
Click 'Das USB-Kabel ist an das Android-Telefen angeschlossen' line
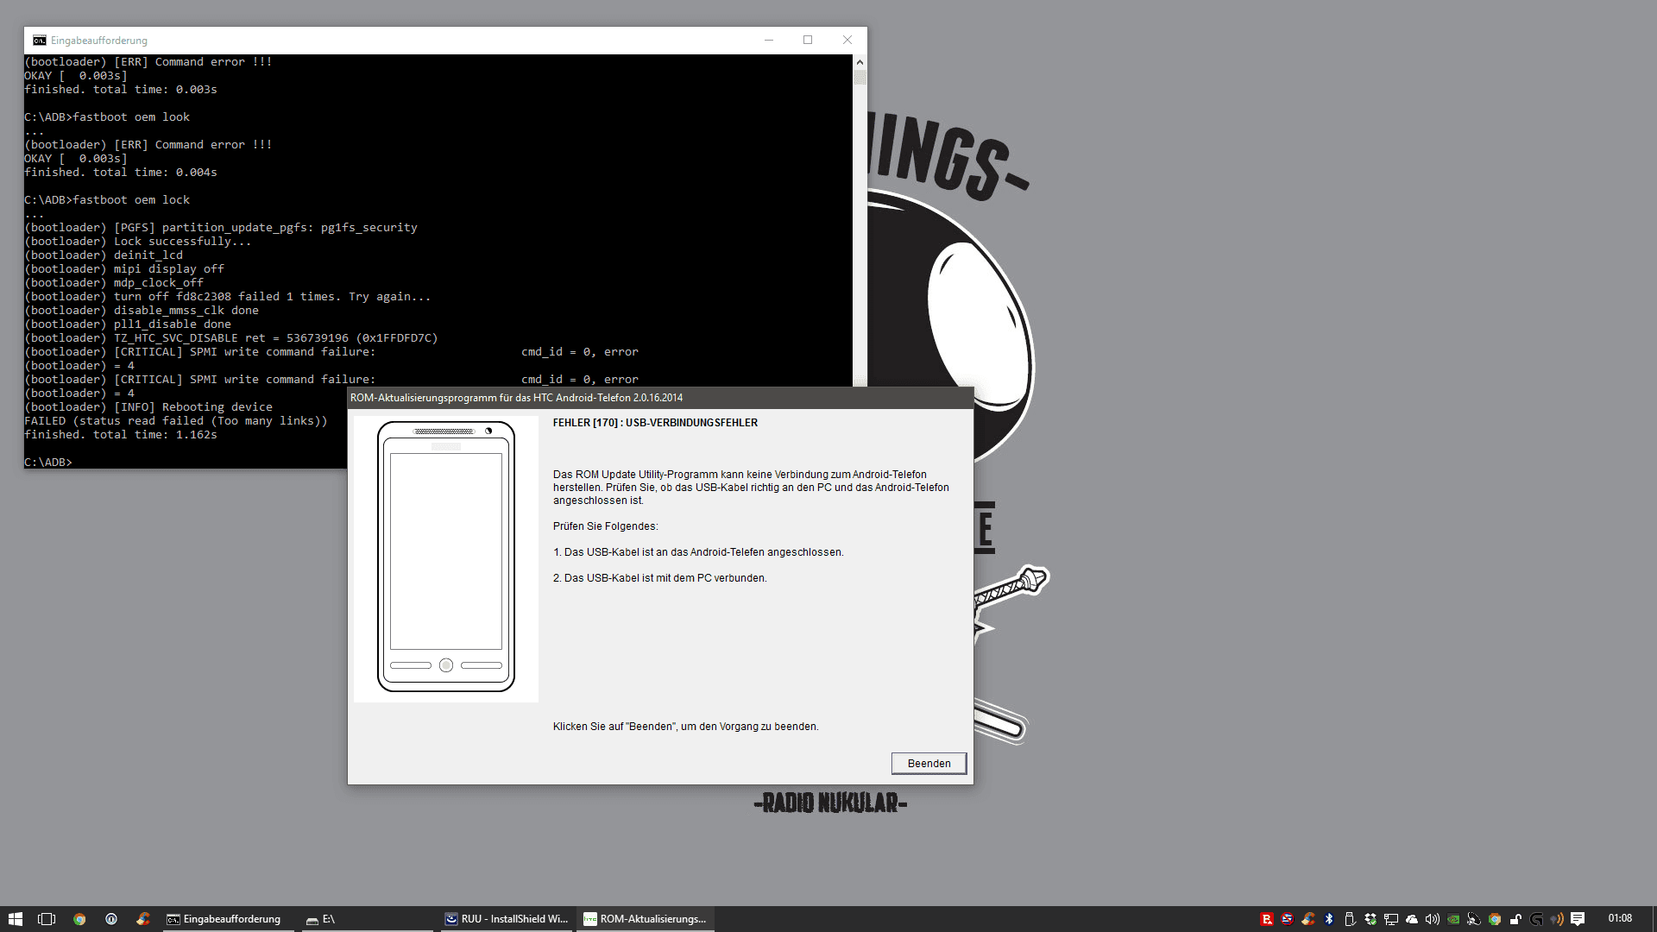click(x=698, y=552)
